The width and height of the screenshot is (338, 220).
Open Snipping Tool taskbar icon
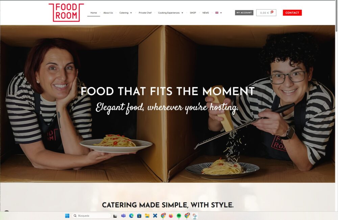tap(195, 216)
